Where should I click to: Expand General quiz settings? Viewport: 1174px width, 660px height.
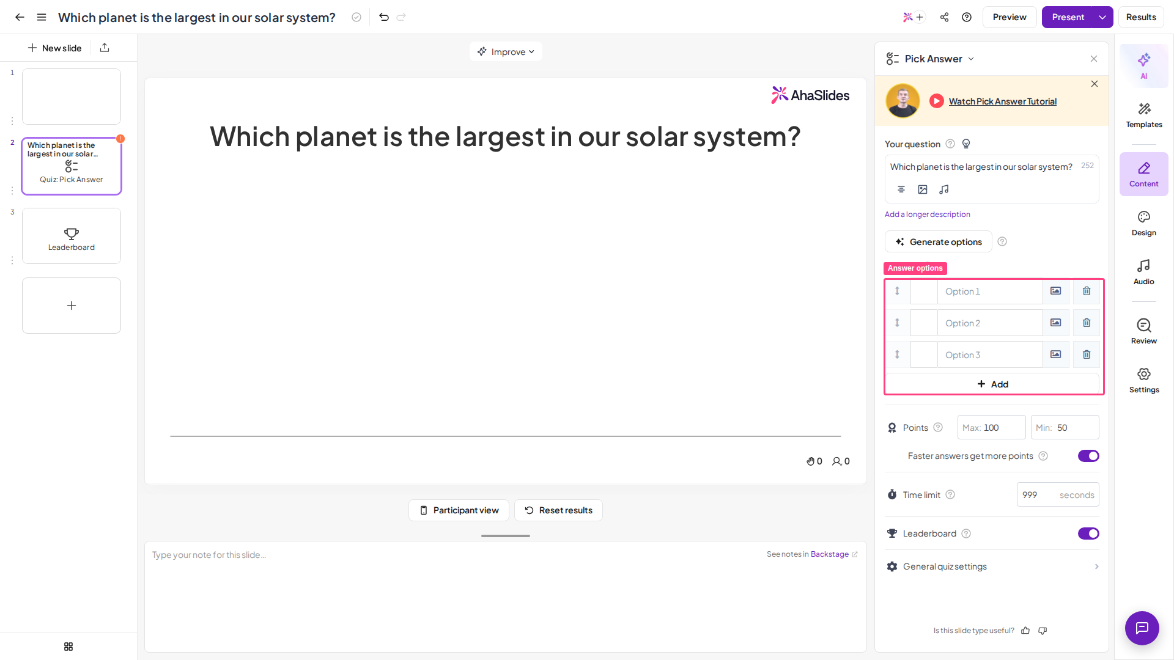pyautogui.click(x=992, y=566)
